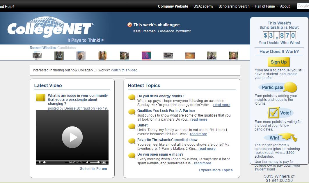Click the Vote! checkmark icon

(274, 113)
